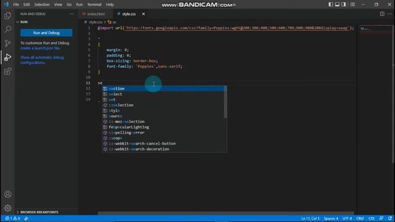Click style.css in the breadcrumb
This screenshot has width=395, height=222.
pyautogui.click(x=96, y=22)
